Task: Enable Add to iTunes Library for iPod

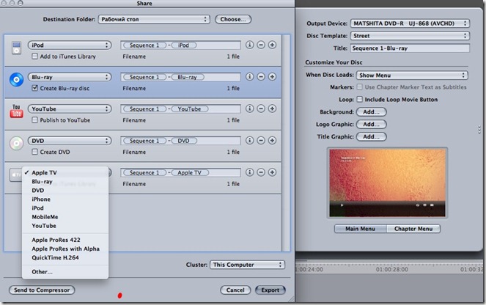Action: pyautogui.click(x=34, y=56)
